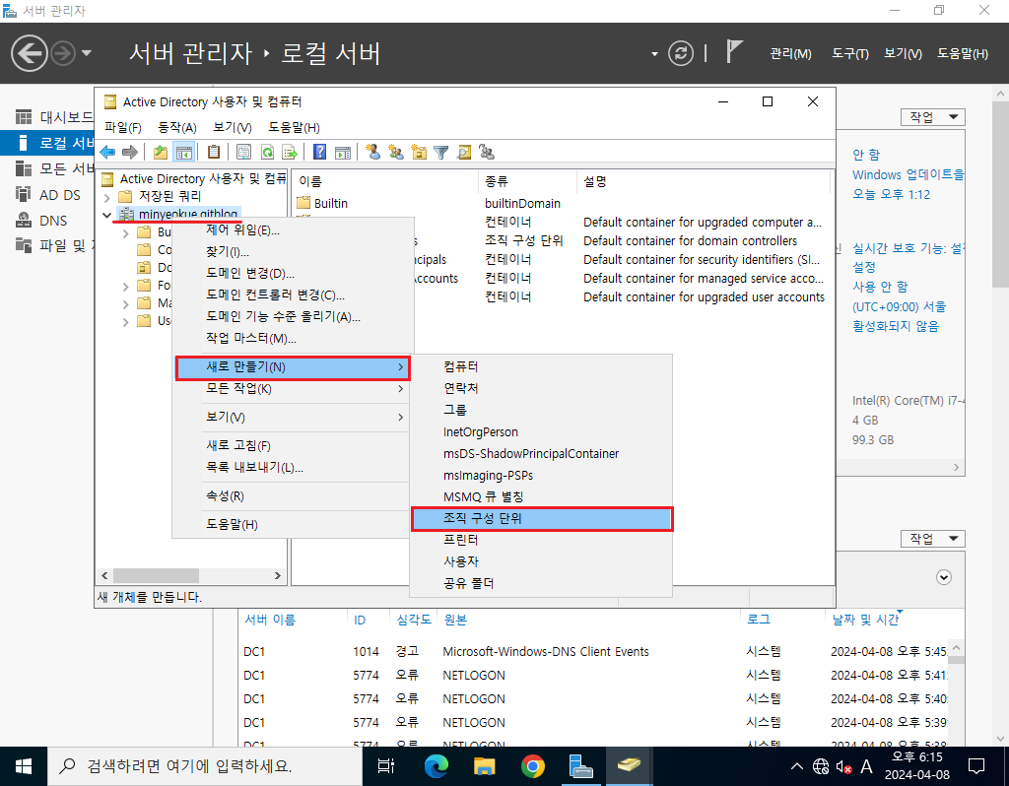Open 모든 작업(K) submenu
Screen dimensions: 1009x786
click(292, 388)
